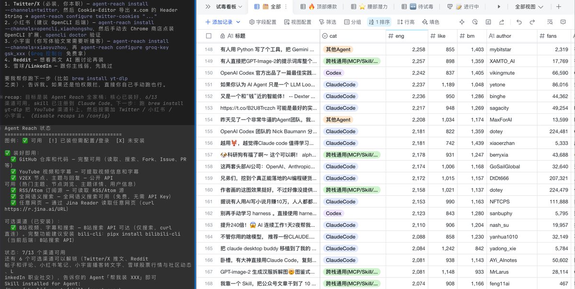Screen dimensions: 575x289
Task: Open the 分组 grouping option
Action: click(x=352, y=22)
